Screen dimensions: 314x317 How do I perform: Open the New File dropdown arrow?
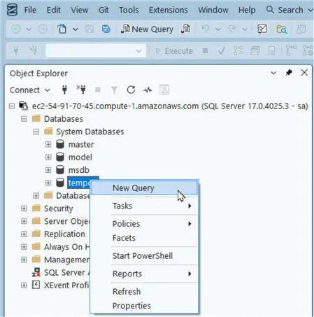tap(76, 29)
